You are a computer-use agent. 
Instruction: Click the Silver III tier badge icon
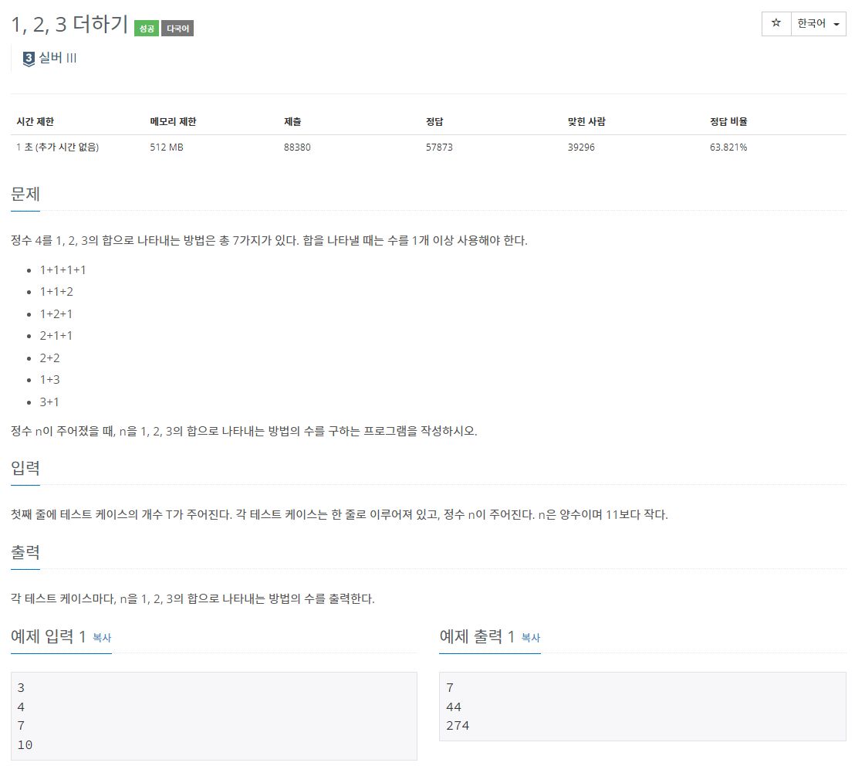tap(29, 59)
